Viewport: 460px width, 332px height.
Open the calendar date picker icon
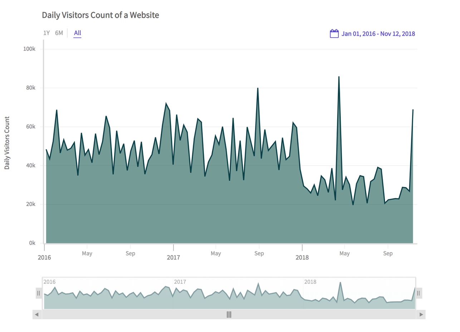(334, 34)
